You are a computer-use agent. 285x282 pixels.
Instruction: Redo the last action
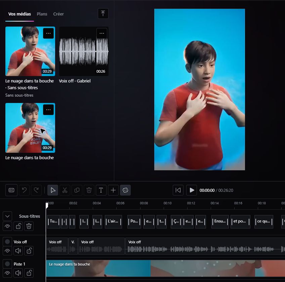36,190
